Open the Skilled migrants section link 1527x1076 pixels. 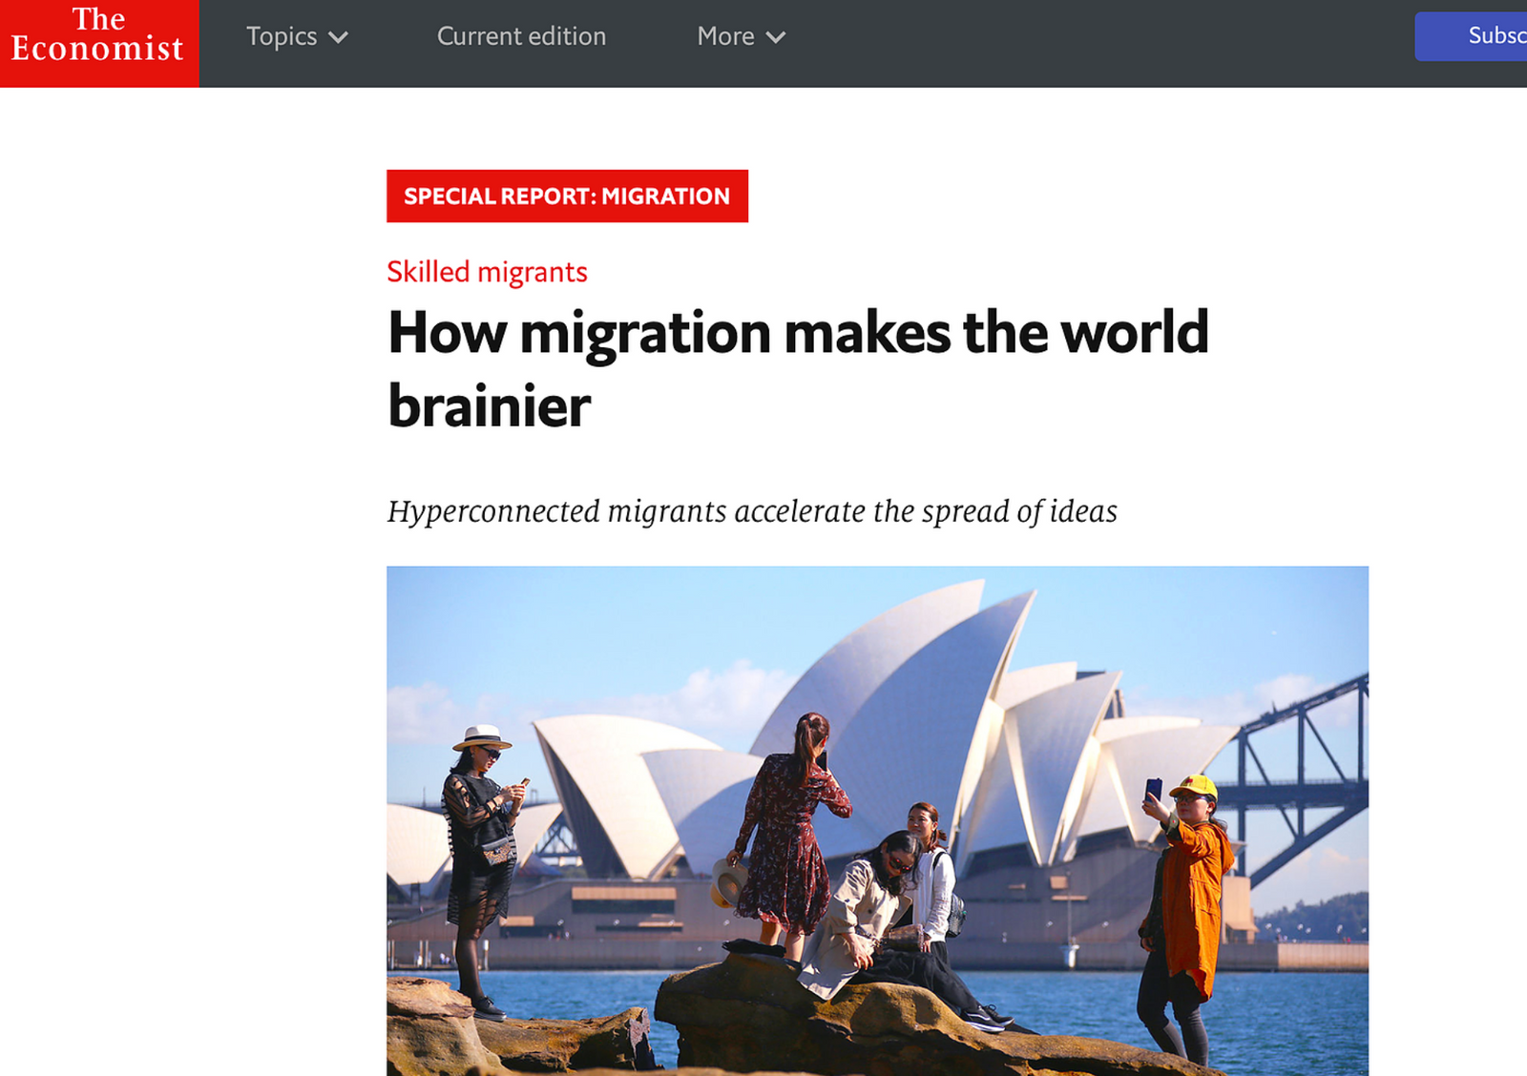(487, 272)
